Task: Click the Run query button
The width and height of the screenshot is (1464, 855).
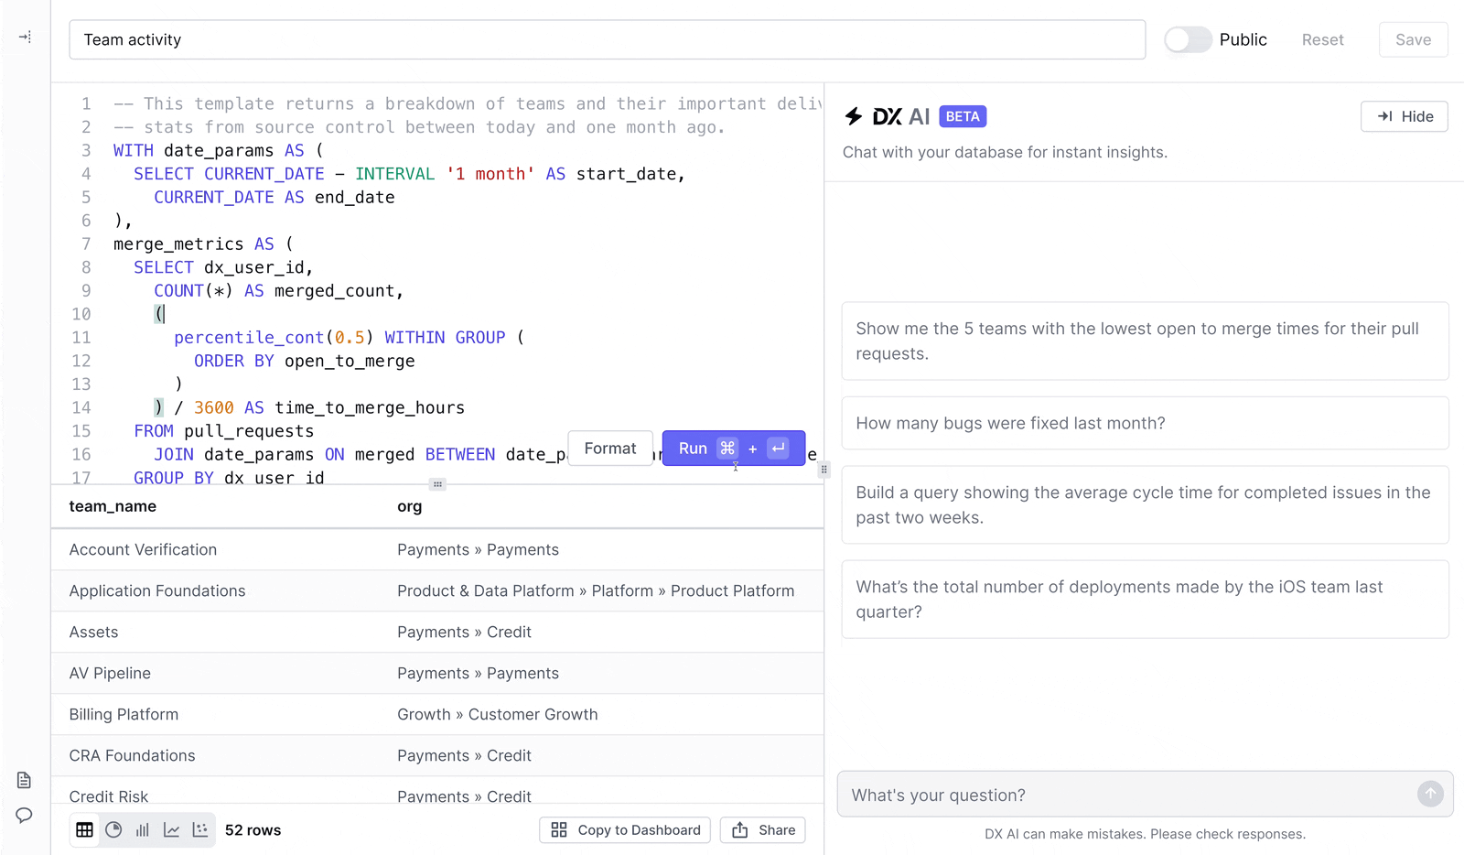Action: pyautogui.click(x=733, y=448)
